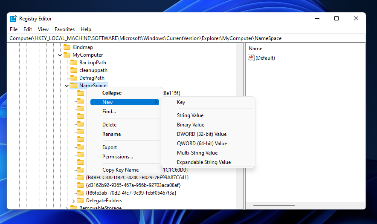Create a new Key from submenu
The image size is (377, 224).
[208, 102]
